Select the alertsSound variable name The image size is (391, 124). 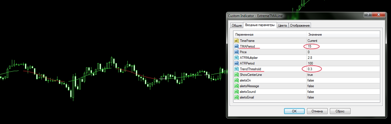248,92
